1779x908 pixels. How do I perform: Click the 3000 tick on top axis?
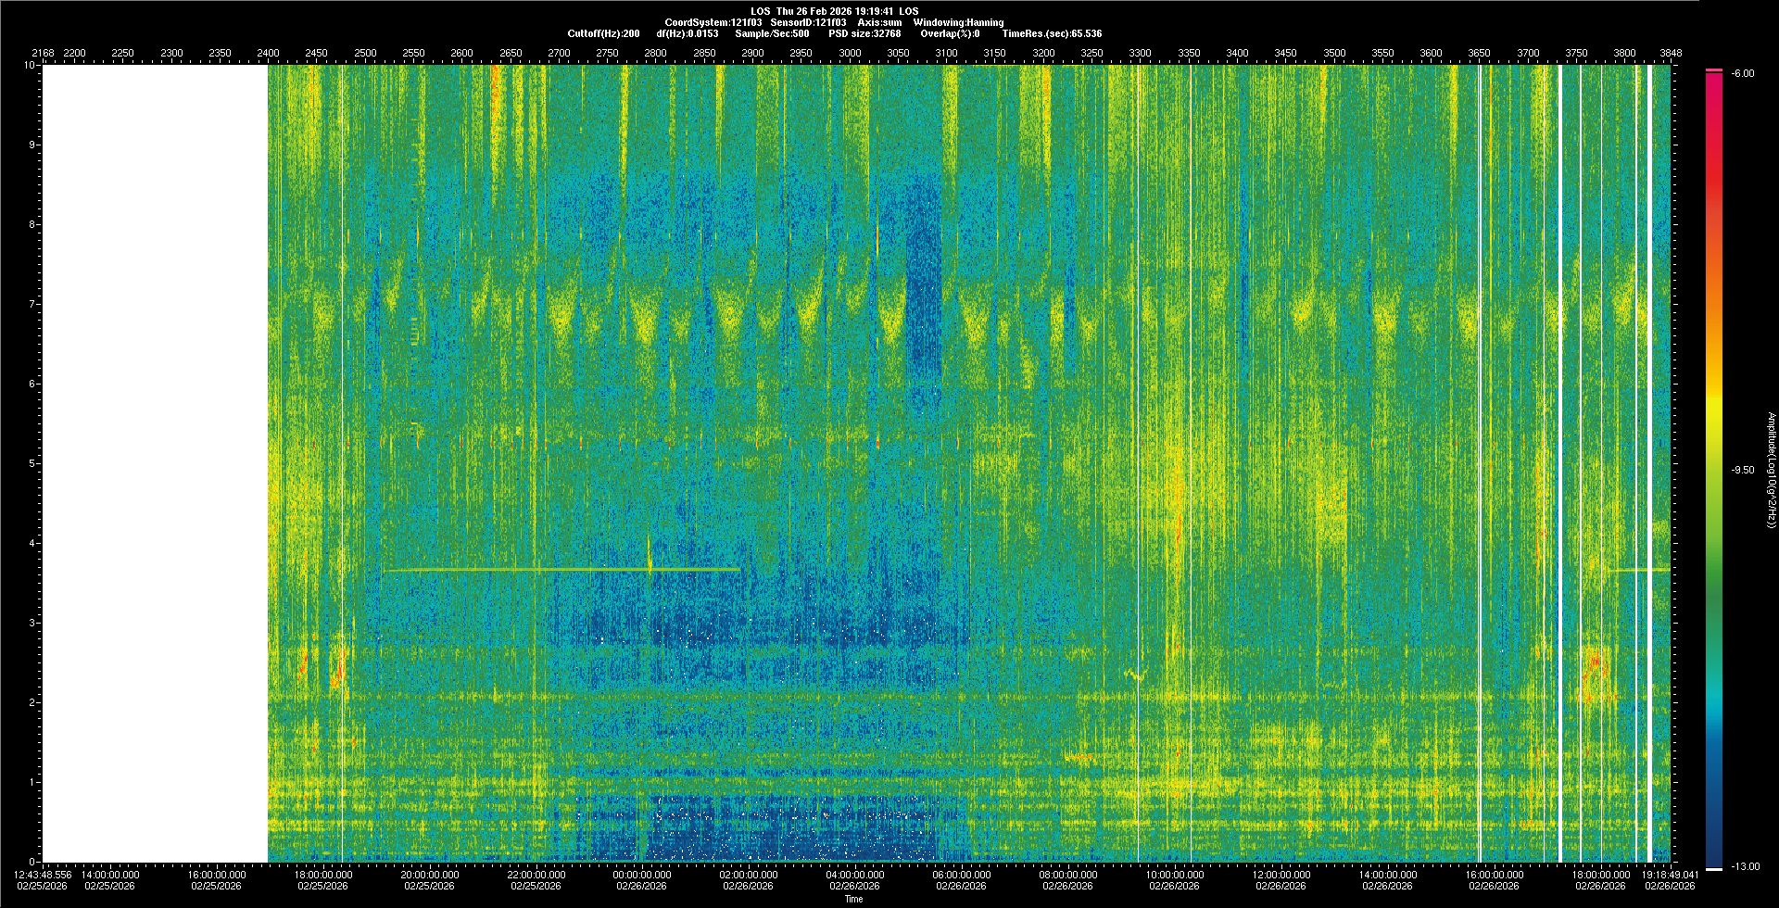850,53
